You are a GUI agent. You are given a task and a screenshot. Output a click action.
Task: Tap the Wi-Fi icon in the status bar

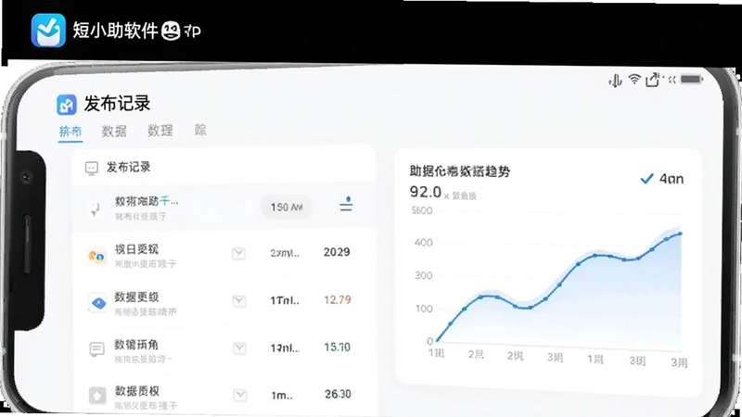[x=634, y=79]
